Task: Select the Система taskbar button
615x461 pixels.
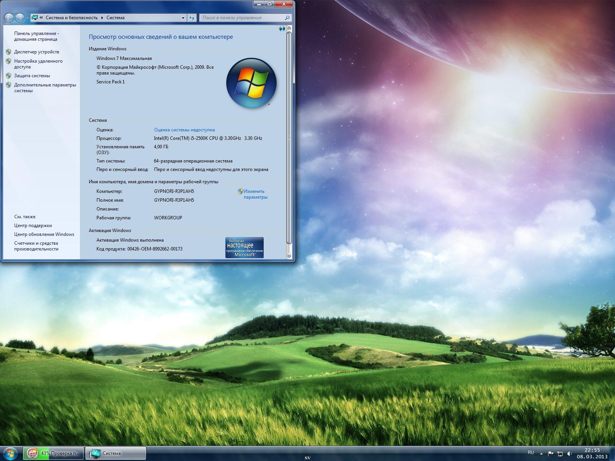Action: coord(115,453)
